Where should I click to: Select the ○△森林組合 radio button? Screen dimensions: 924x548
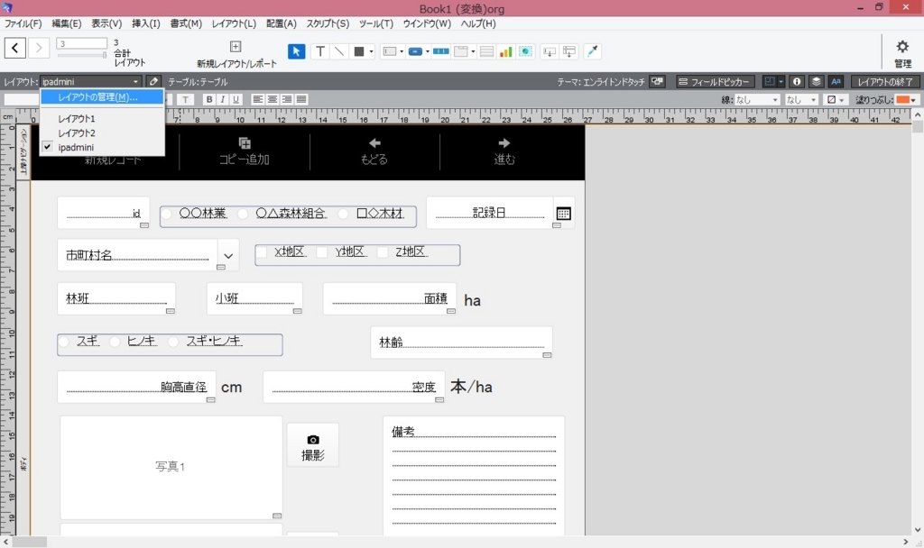(242, 215)
